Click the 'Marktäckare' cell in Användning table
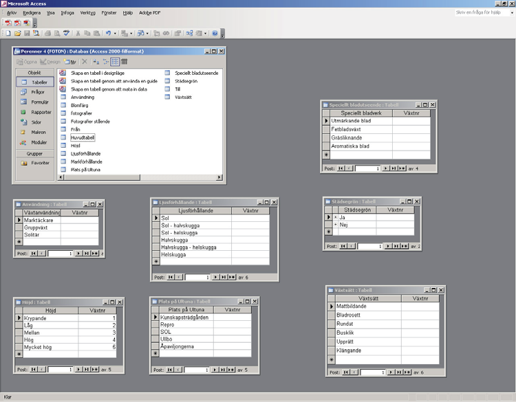Screen dimensions: 516x402 (41, 220)
